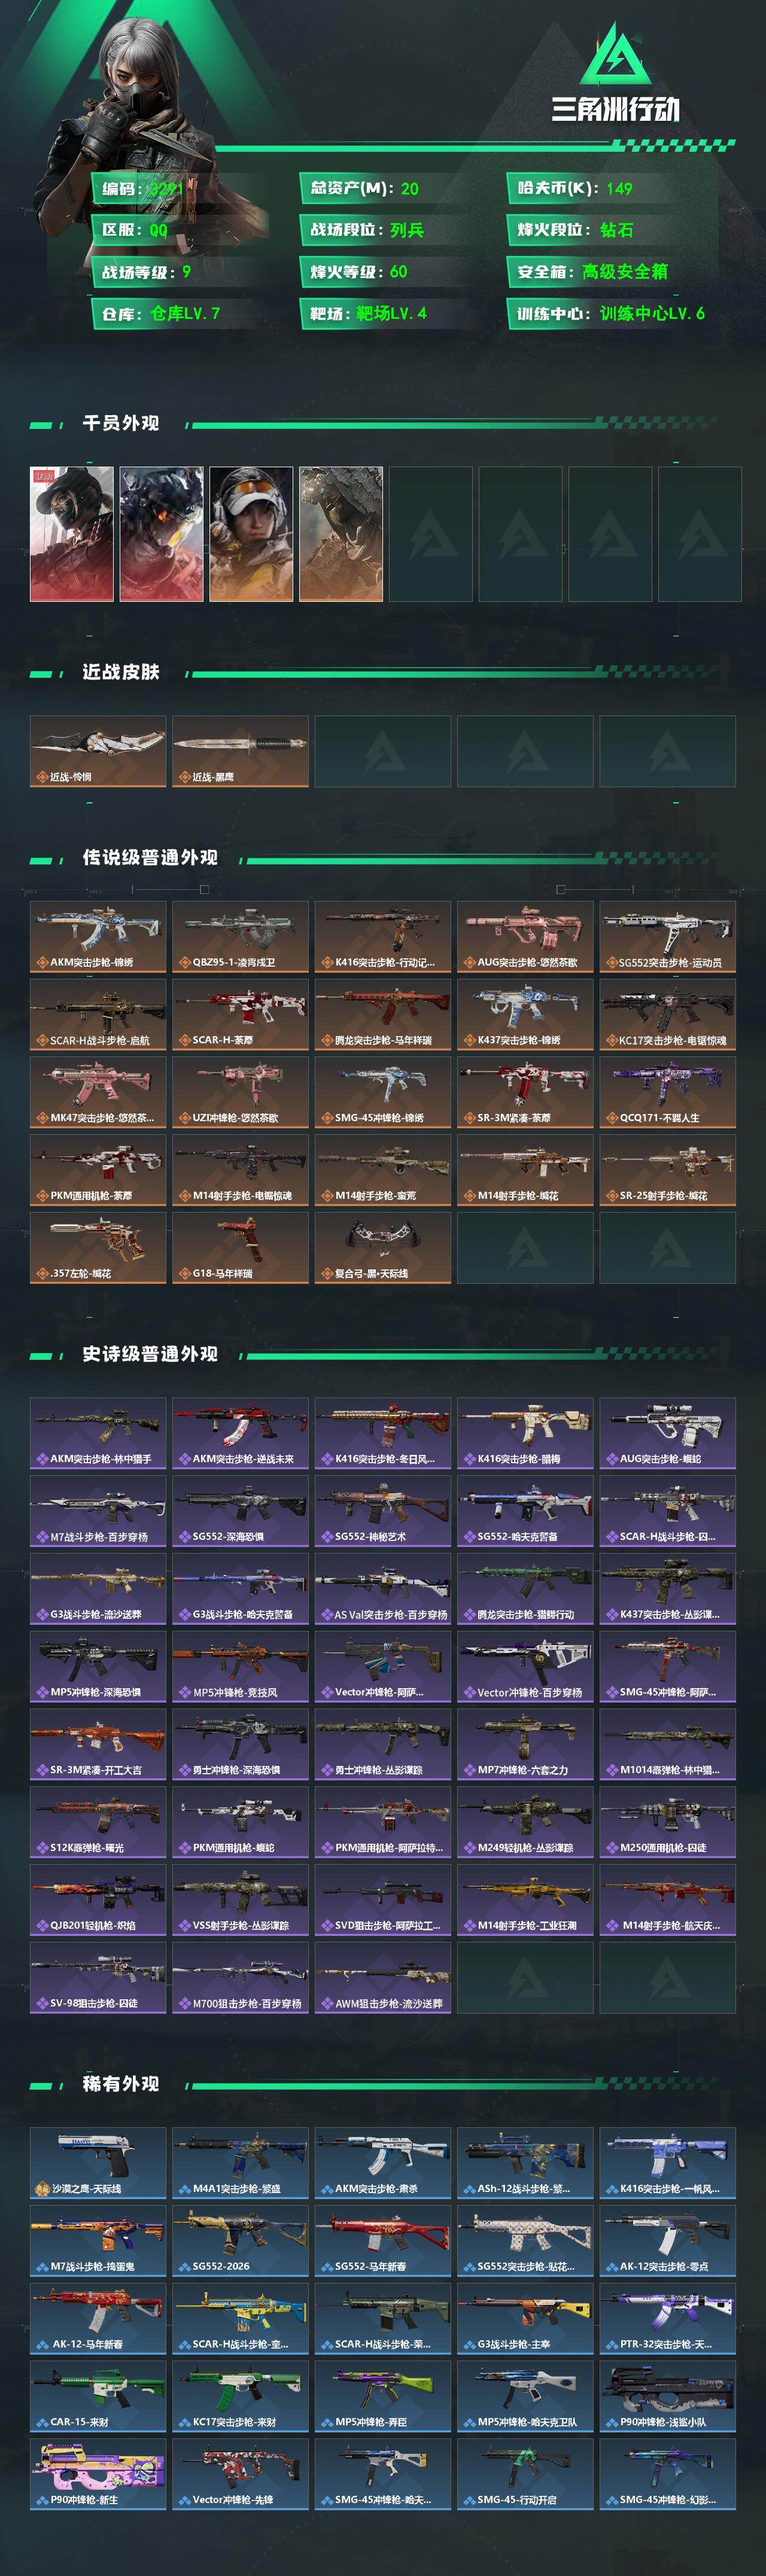Screen dimensions: 766x2576
Task: Select the fourth operator skin portrait
Action: [x=341, y=534]
